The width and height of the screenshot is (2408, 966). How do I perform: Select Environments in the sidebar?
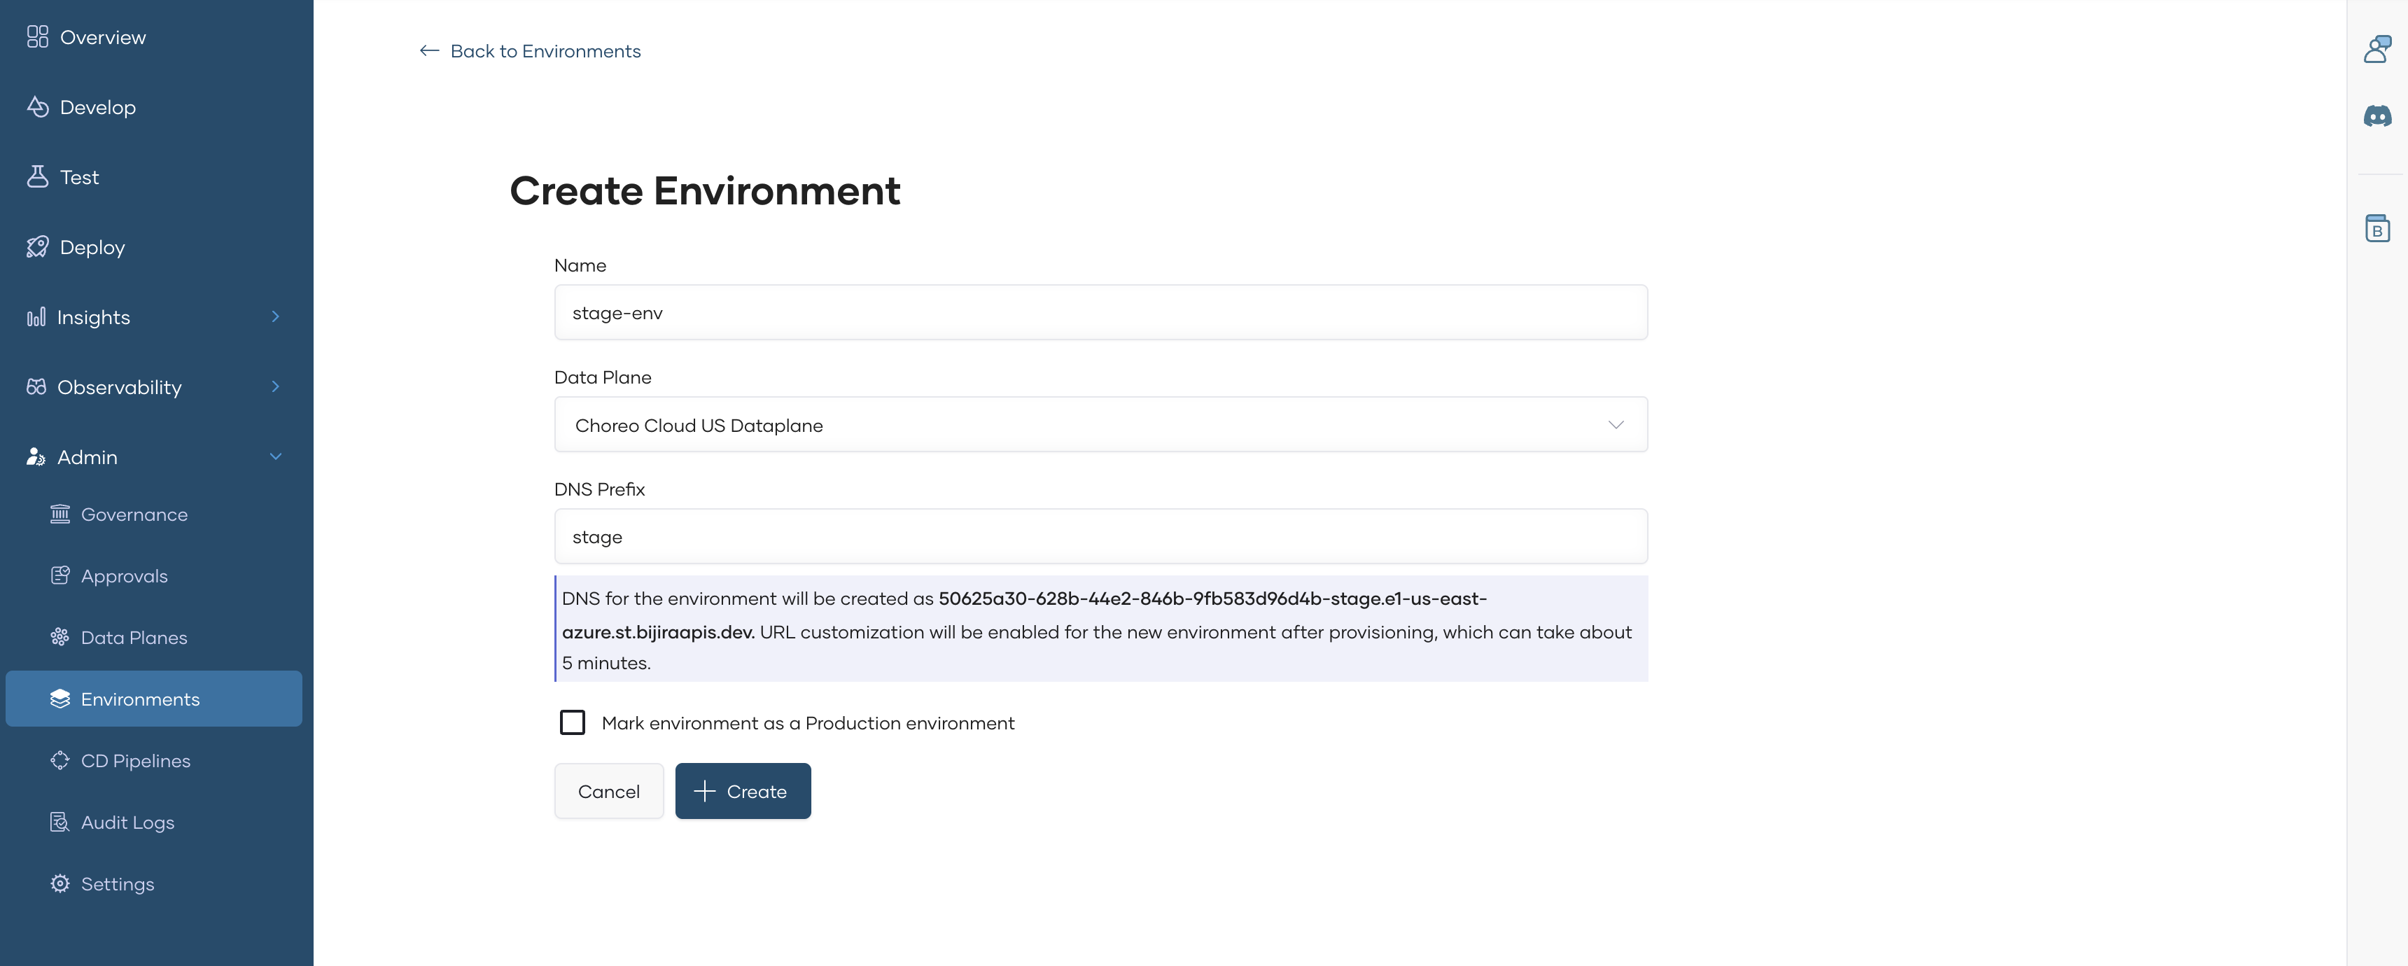coord(140,699)
